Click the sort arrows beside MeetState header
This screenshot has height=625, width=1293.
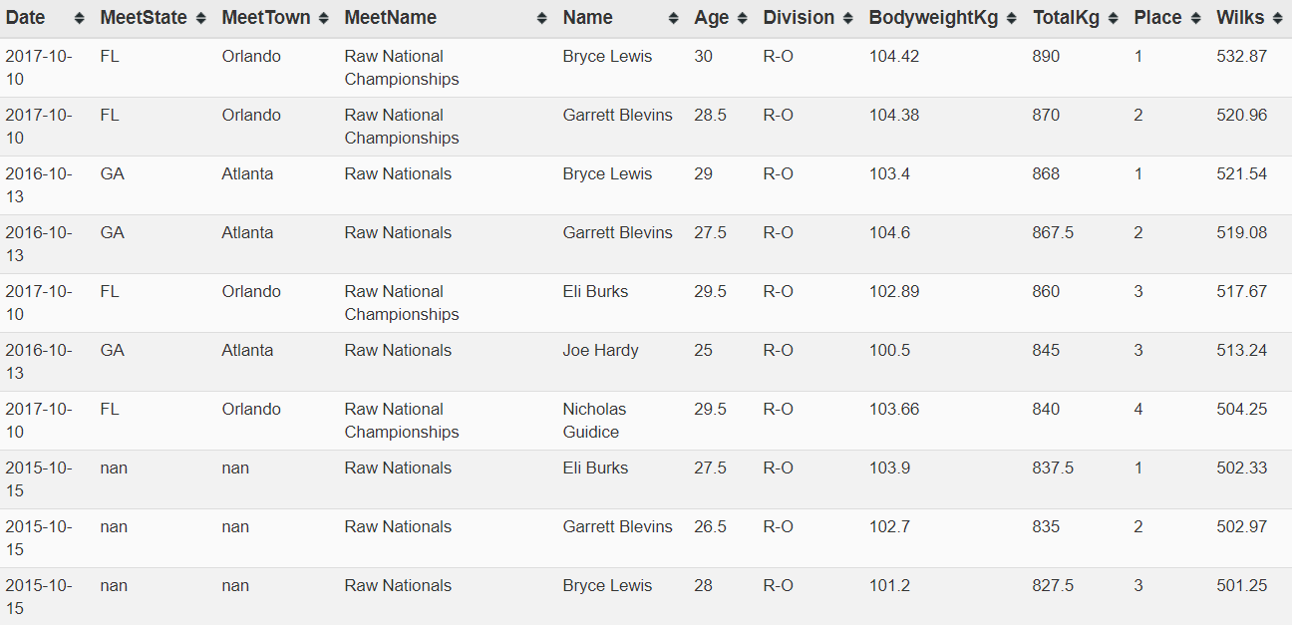tap(201, 19)
